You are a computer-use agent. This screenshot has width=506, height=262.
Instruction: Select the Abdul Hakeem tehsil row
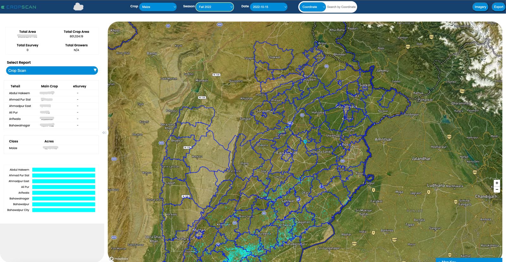pyautogui.click(x=51, y=93)
